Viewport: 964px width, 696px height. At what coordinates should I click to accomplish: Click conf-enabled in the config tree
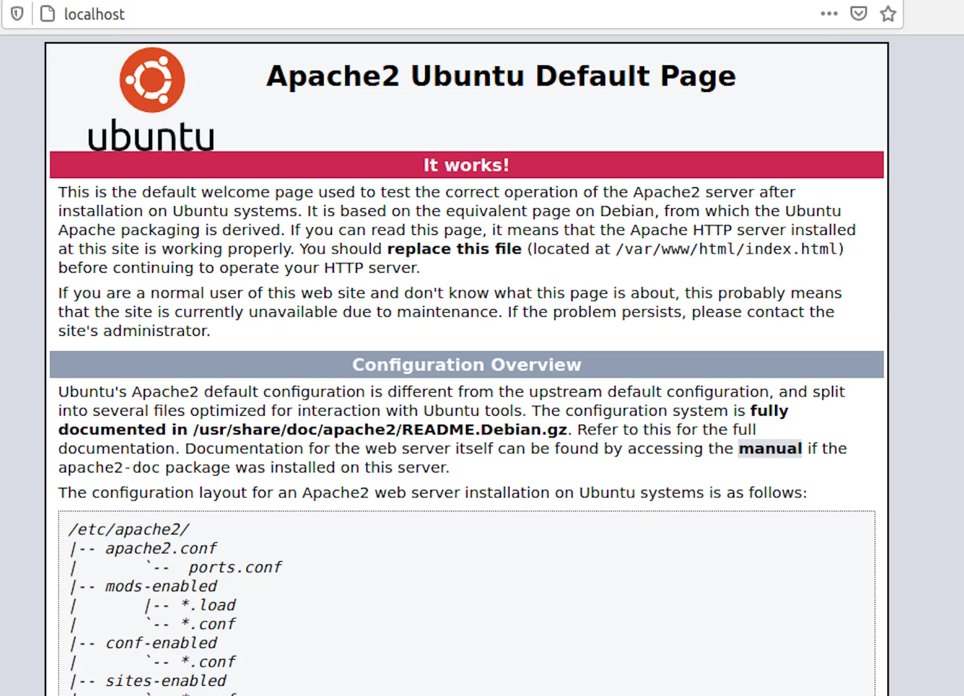pyautogui.click(x=161, y=643)
